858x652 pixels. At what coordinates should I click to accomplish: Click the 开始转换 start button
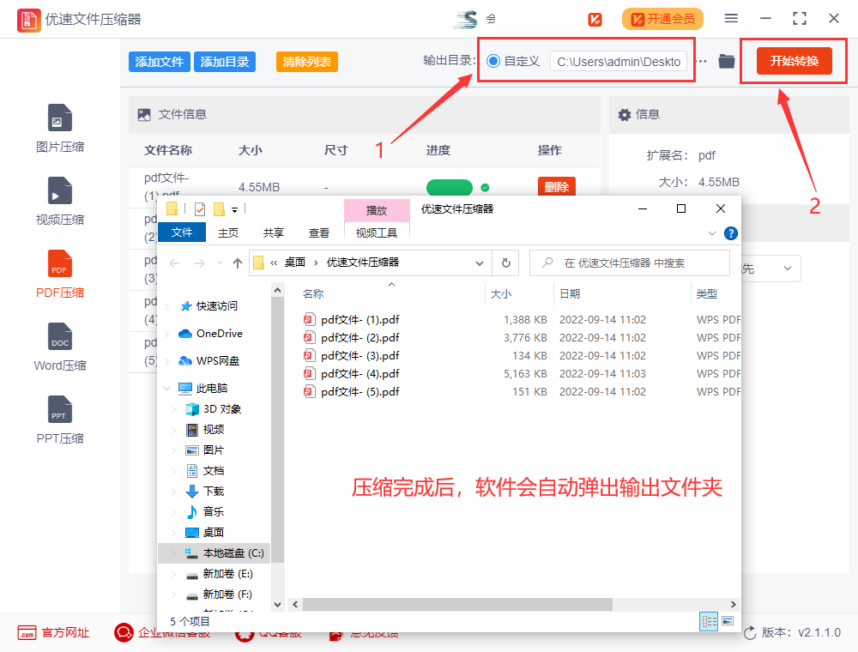tap(794, 61)
